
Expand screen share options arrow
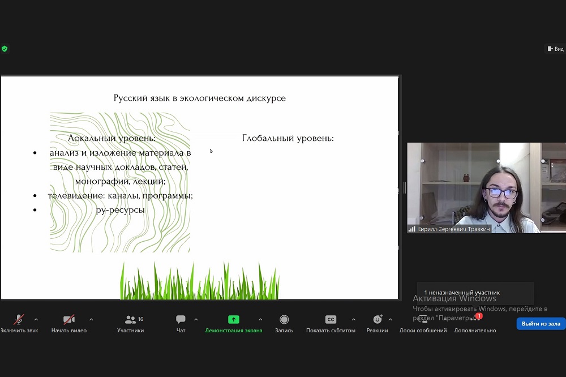[260, 319]
